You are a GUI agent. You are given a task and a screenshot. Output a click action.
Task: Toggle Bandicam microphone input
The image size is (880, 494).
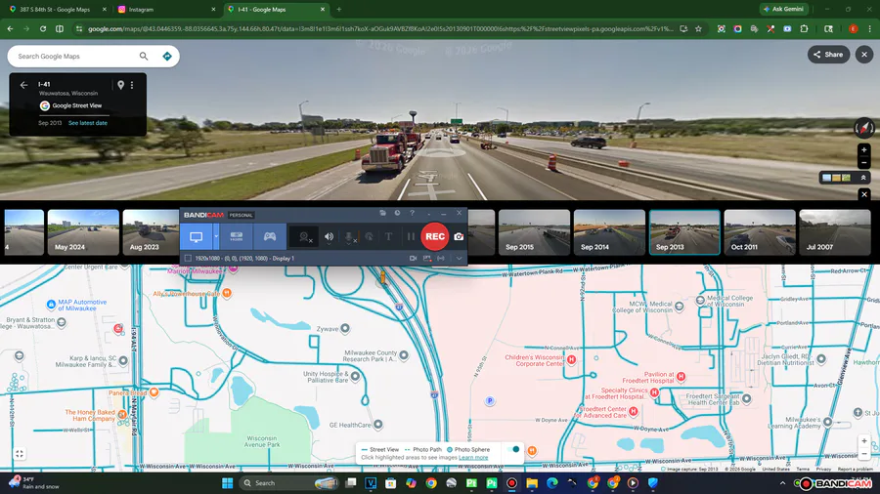(x=350, y=237)
